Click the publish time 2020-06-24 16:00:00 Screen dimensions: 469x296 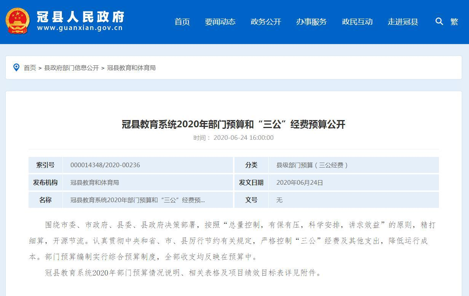[243, 138]
